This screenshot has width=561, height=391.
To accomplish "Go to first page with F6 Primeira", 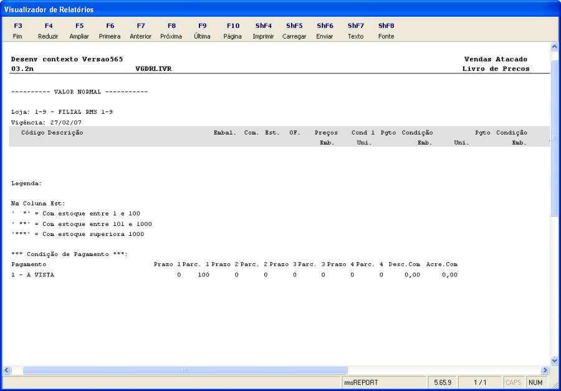I will click(x=110, y=31).
